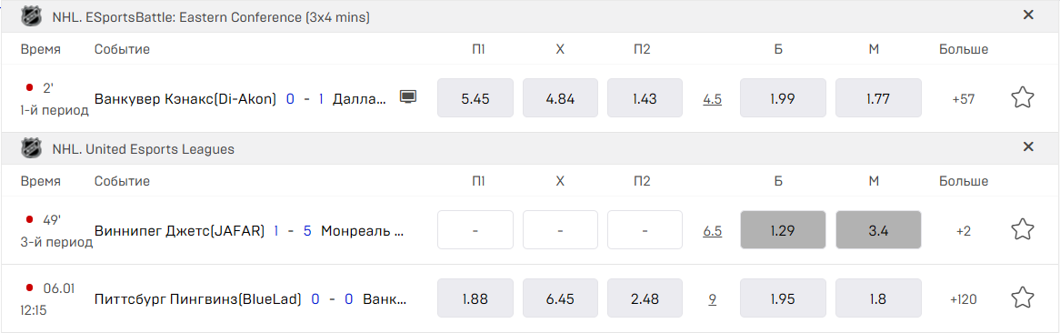
Task: Click NHL logo beside United Esports Leagues
Action: point(31,148)
